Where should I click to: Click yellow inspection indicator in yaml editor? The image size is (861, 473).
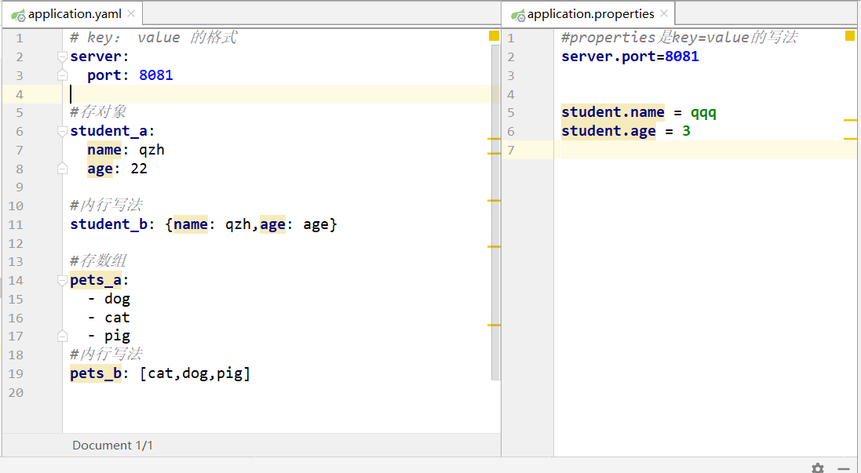[494, 36]
